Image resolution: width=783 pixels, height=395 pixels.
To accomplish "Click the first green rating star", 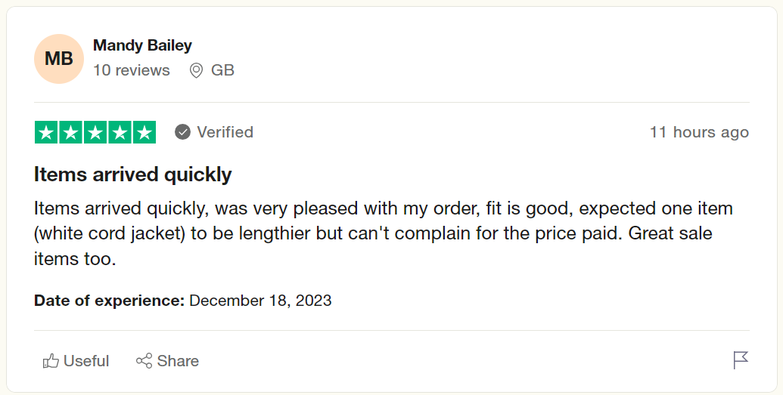I will [x=47, y=133].
